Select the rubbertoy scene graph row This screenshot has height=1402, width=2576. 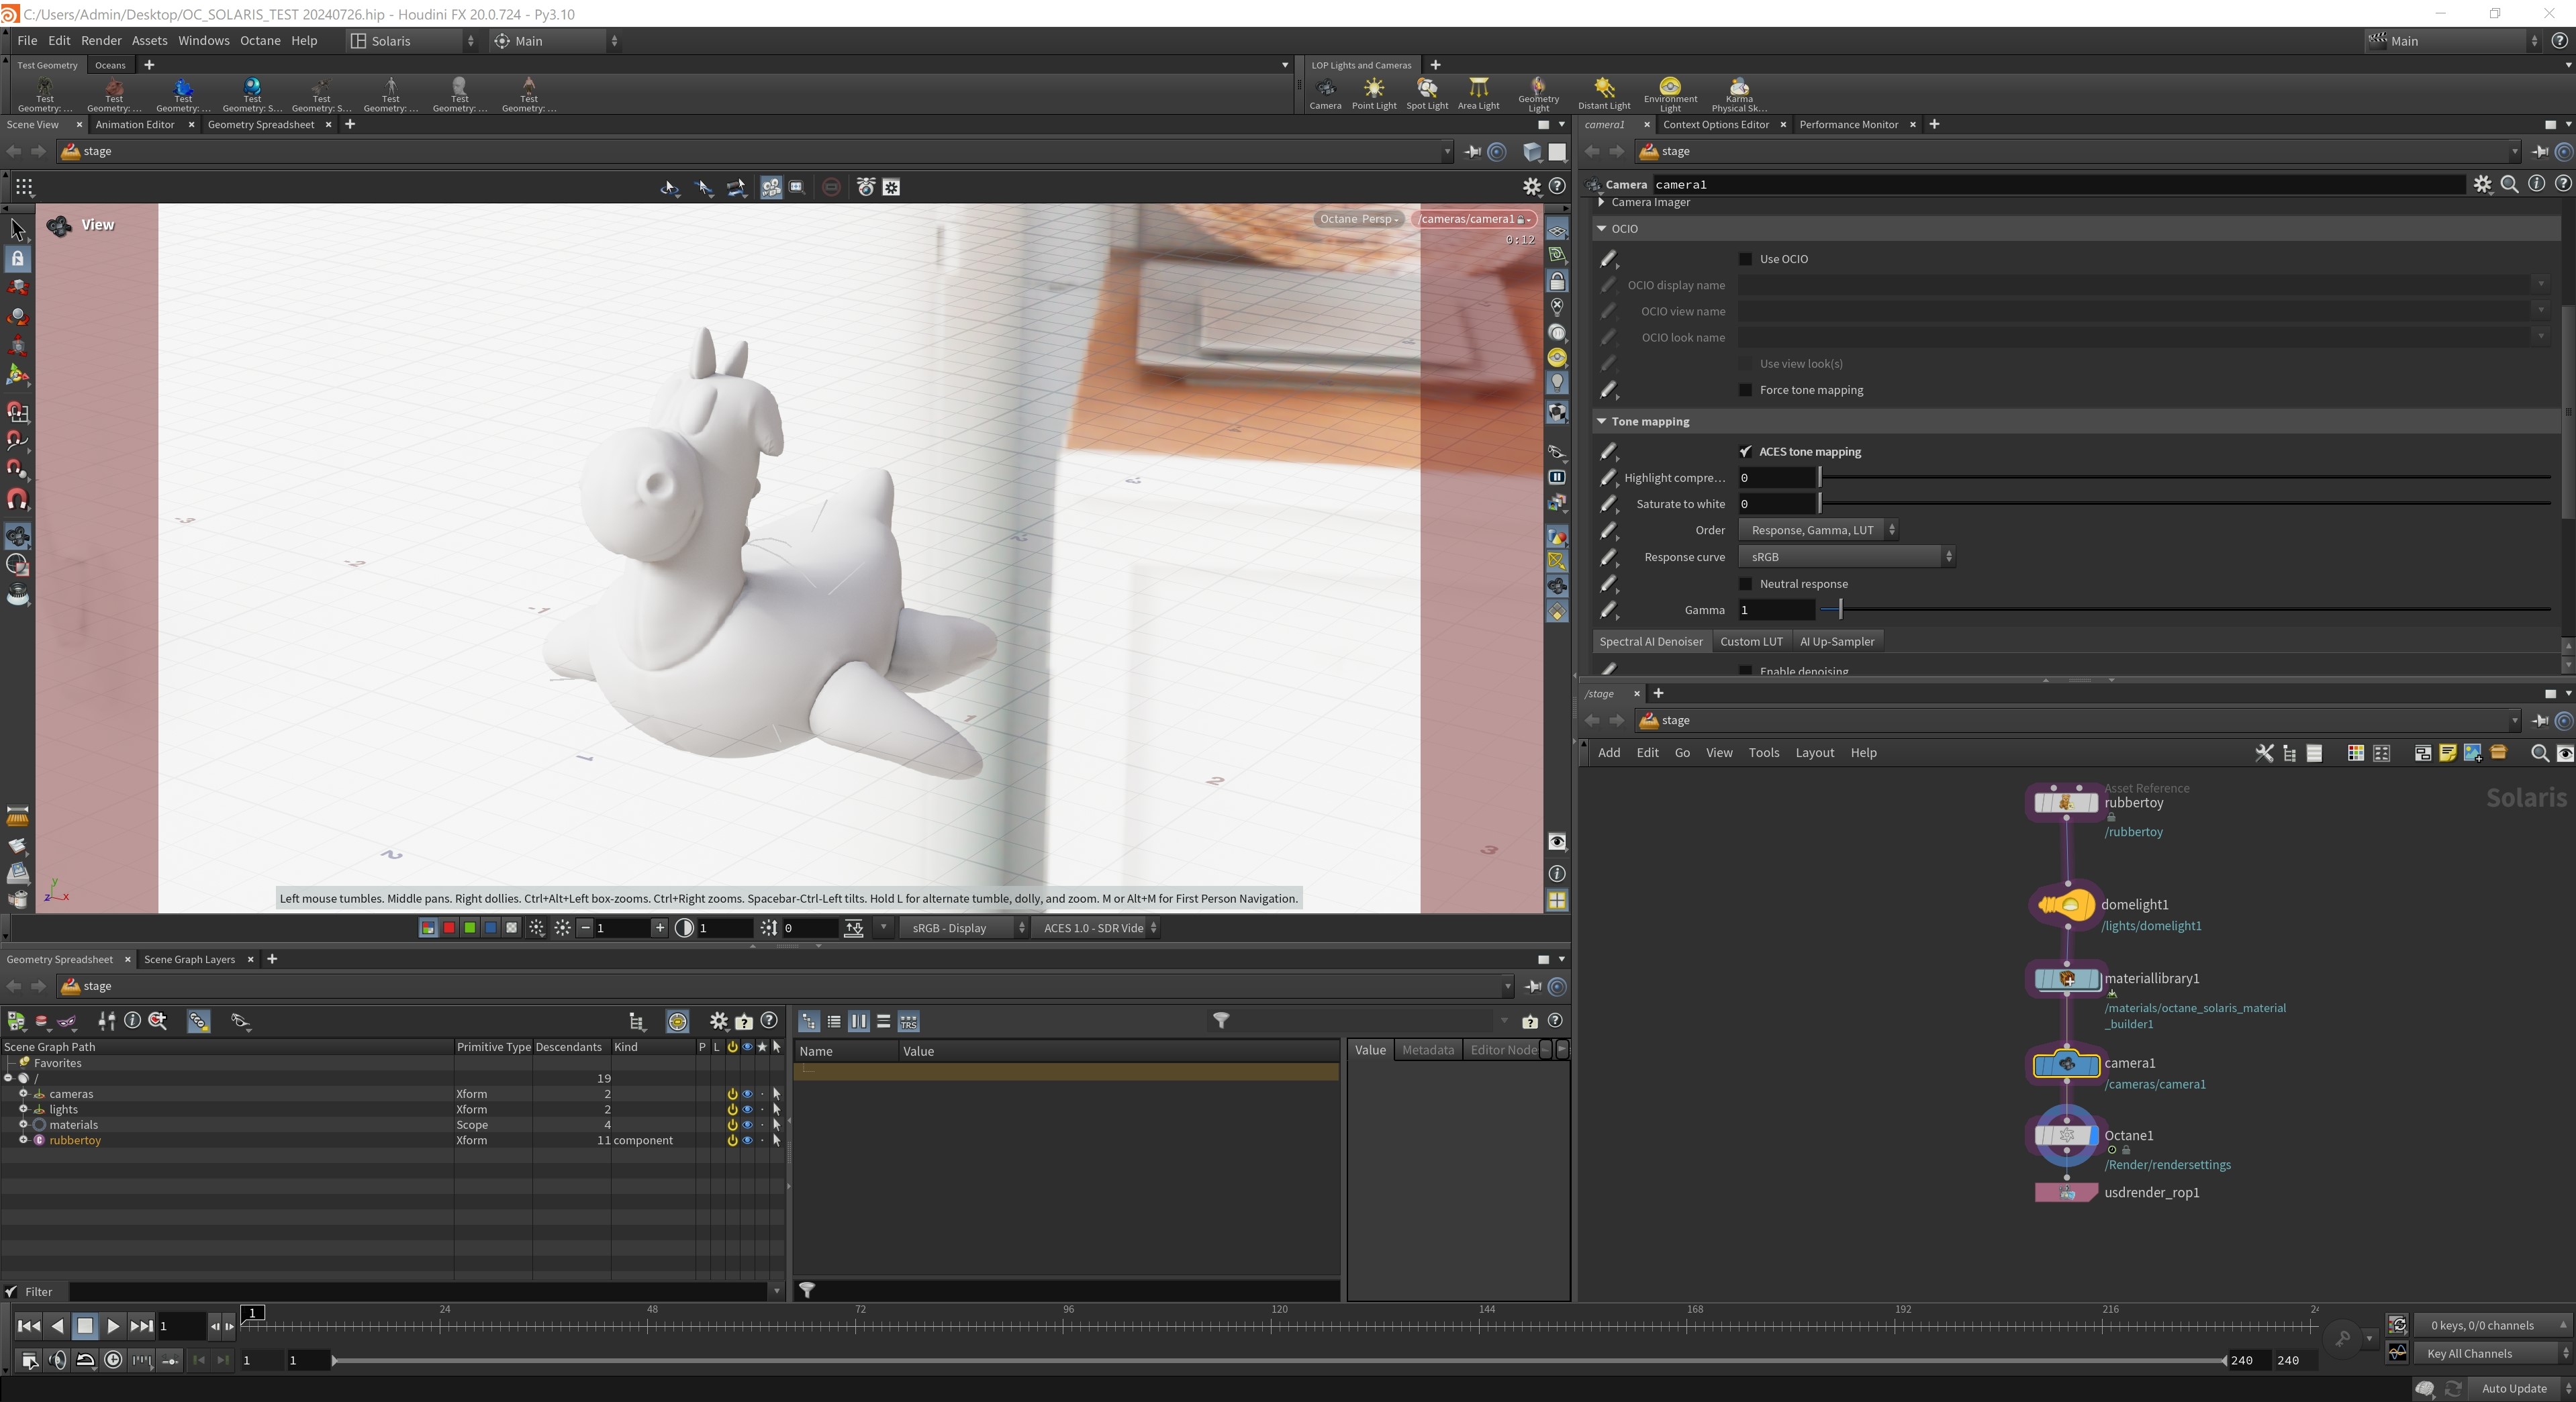click(75, 1141)
